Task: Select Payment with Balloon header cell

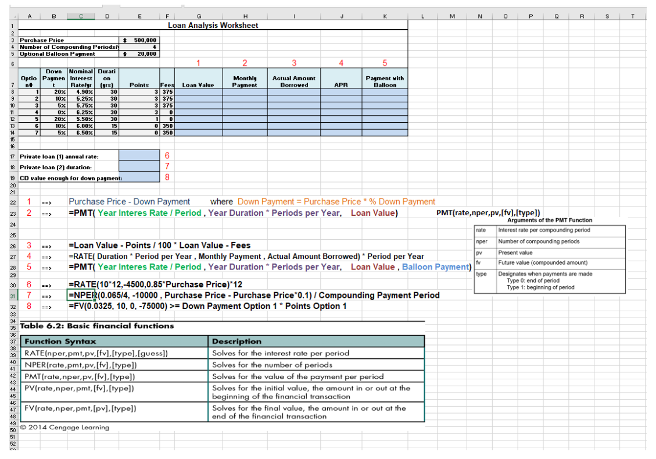Action: (385, 79)
